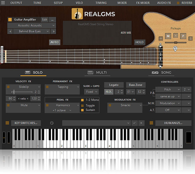Click the pitch bend wheel strip

click(x=4, y=137)
